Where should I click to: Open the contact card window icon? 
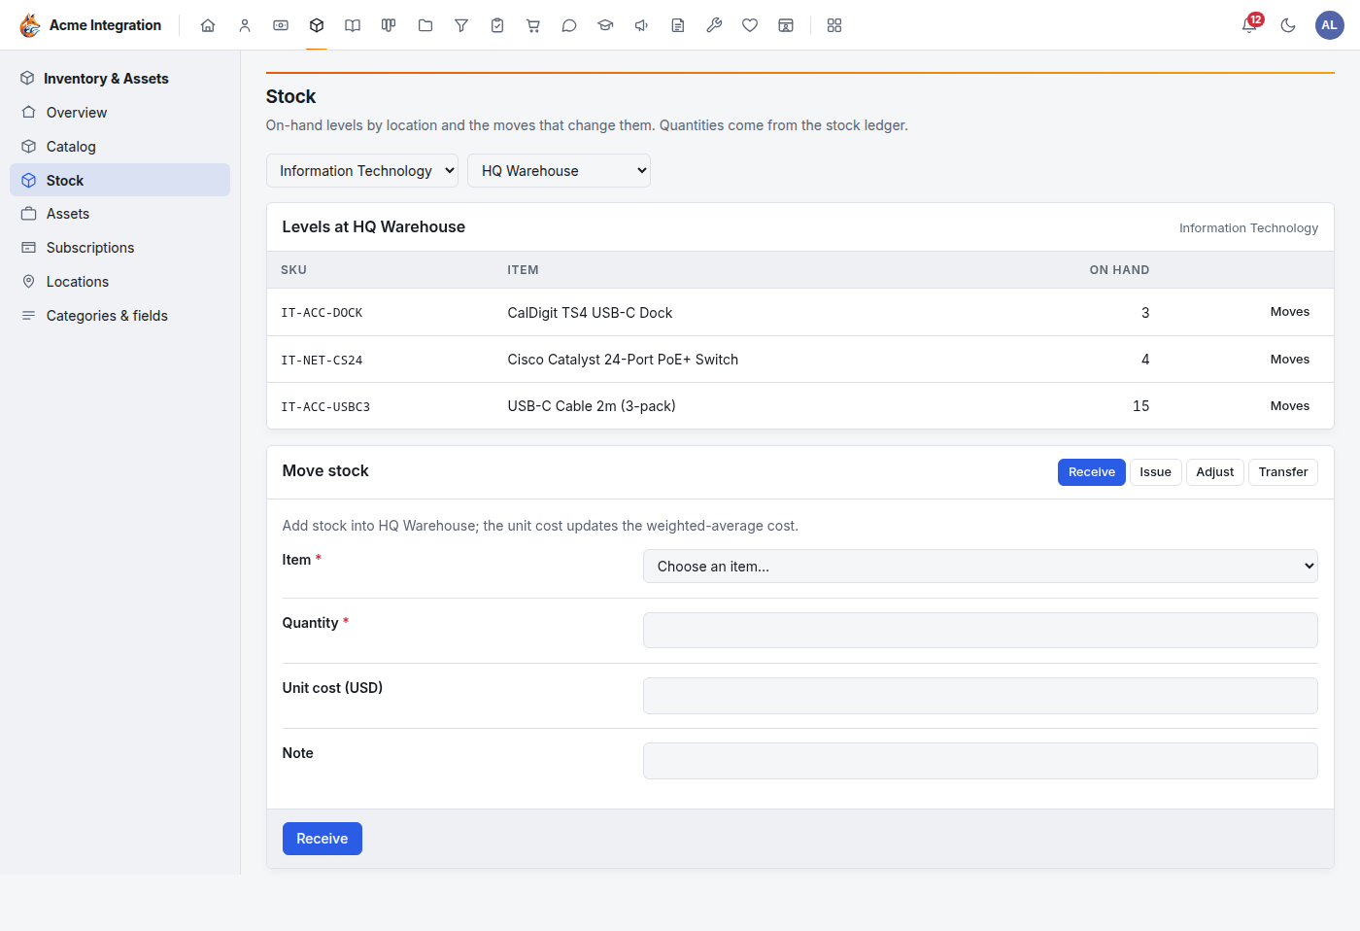point(786,25)
